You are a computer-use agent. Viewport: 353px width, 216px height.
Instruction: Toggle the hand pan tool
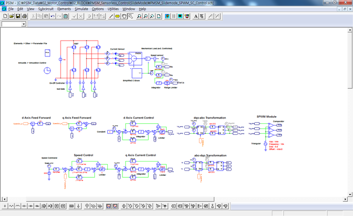124,16
